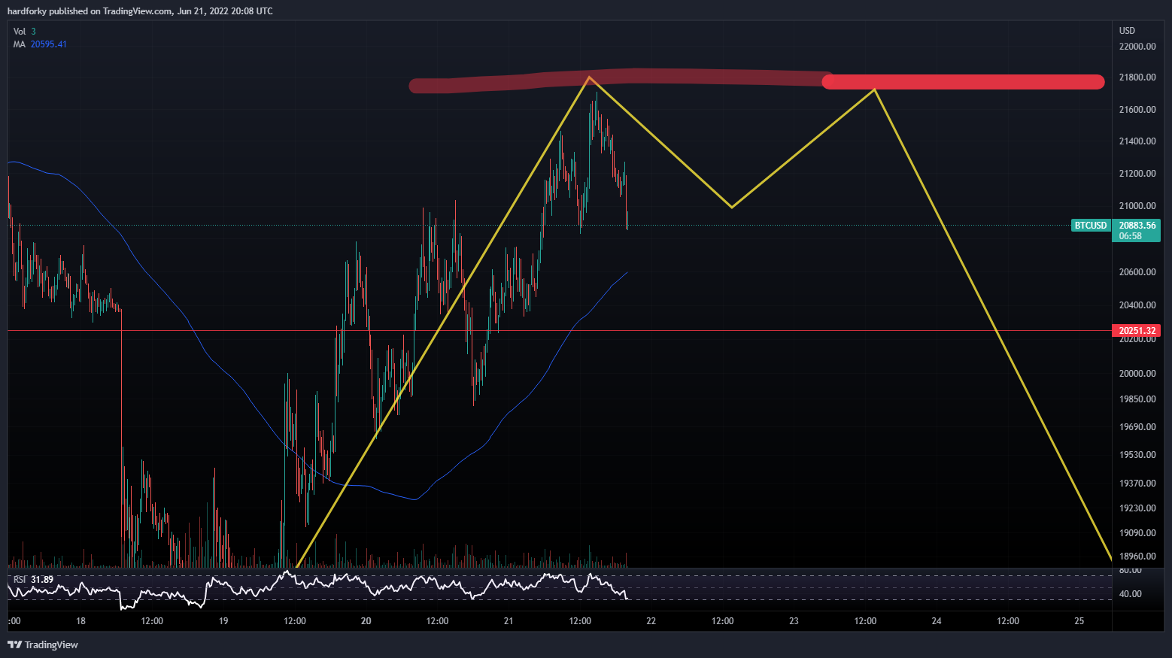Click the date 19 on time axis
1172x658 pixels.
point(223,621)
